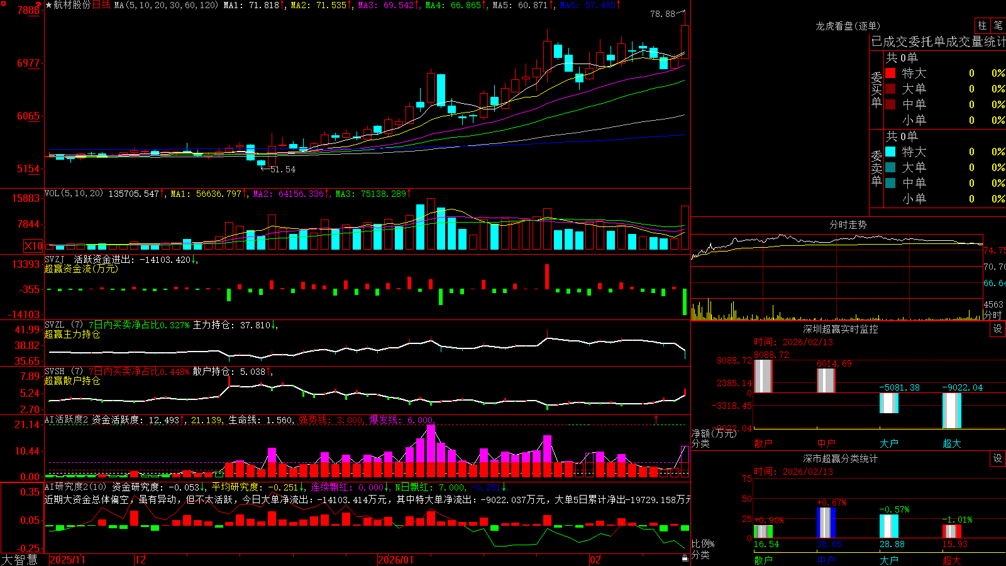Image resolution: width=1006 pixels, height=566 pixels.
Task: Click the 超大 bar showing -9022.04
Action: click(952, 411)
